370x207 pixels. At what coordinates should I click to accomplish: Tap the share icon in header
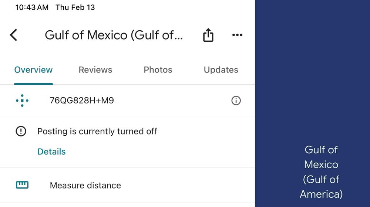208,35
